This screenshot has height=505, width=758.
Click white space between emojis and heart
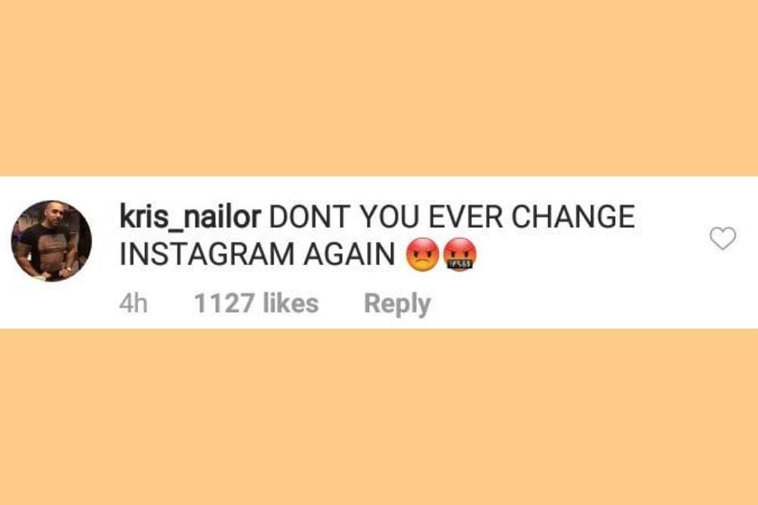click(x=591, y=255)
